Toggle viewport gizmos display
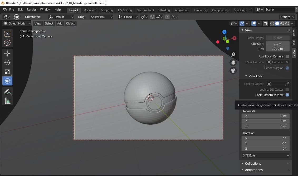The height and width of the screenshot is (176, 298). coord(242,23)
